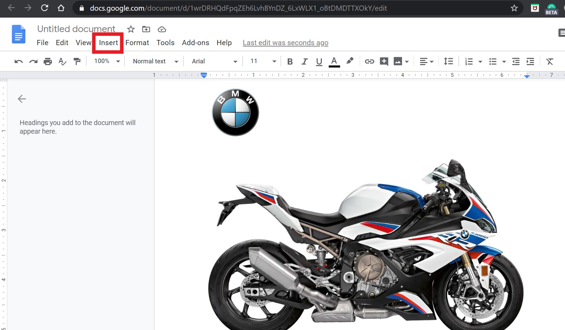Click the BETA extension icon

click(x=551, y=9)
